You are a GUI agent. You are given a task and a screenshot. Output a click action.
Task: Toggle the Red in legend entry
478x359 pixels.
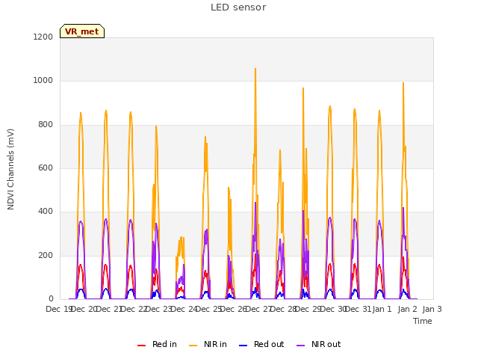pos(157,344)
